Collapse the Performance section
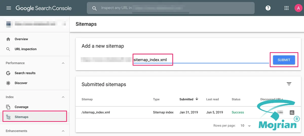Screen dimensions: 304x136 63,63
